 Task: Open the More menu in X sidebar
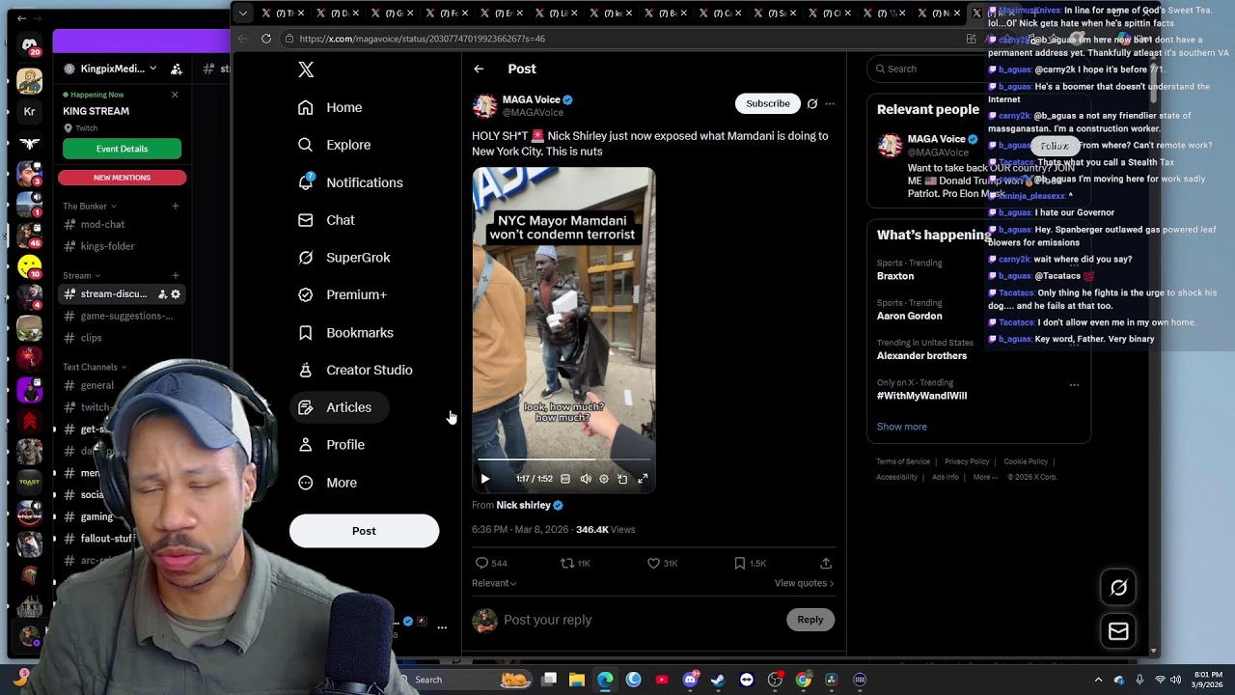[327, 483]
